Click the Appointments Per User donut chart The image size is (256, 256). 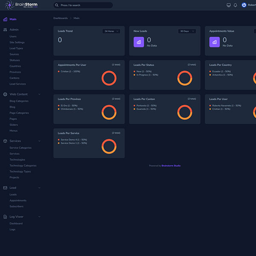click(109, 78)
